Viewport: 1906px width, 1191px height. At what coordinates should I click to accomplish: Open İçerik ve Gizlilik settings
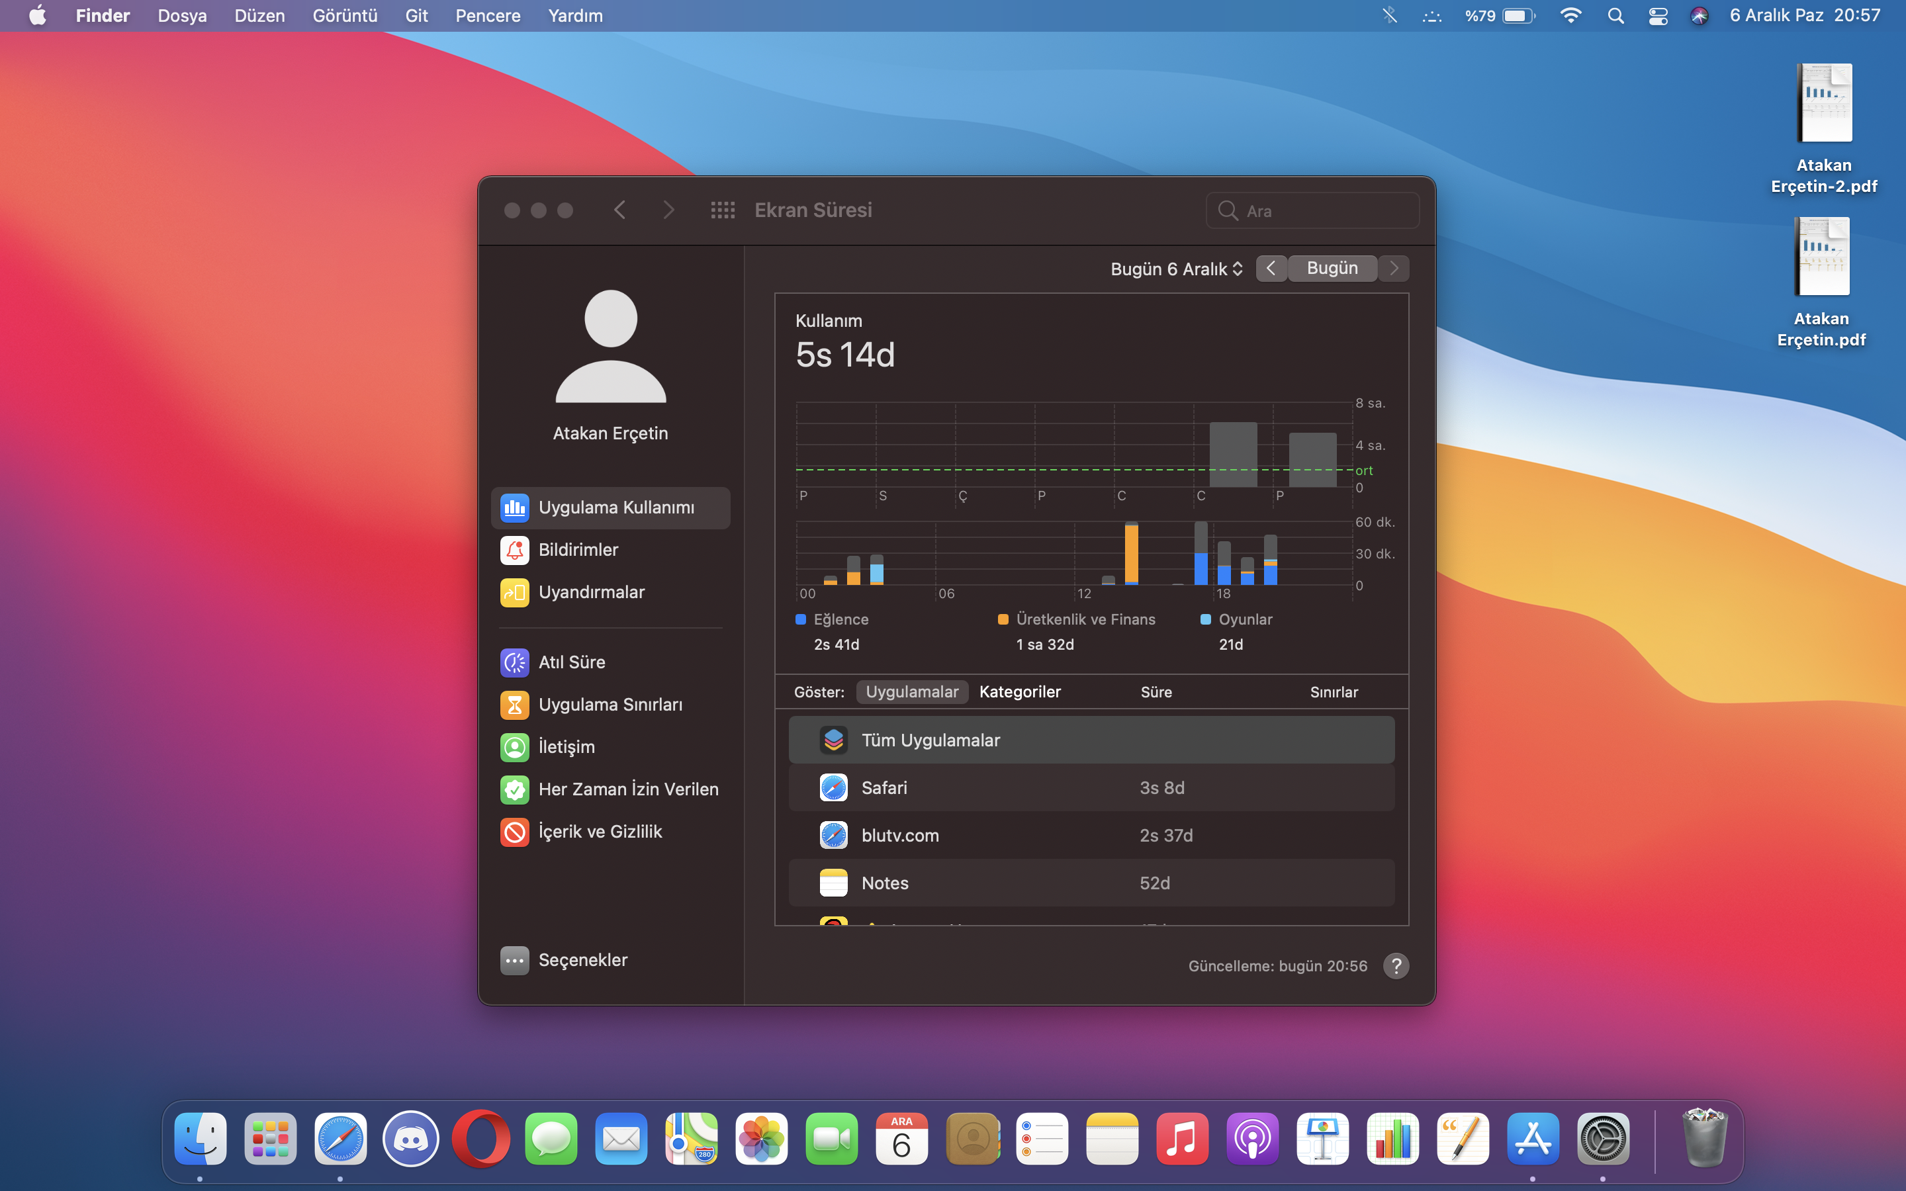(x=610, y=832)
